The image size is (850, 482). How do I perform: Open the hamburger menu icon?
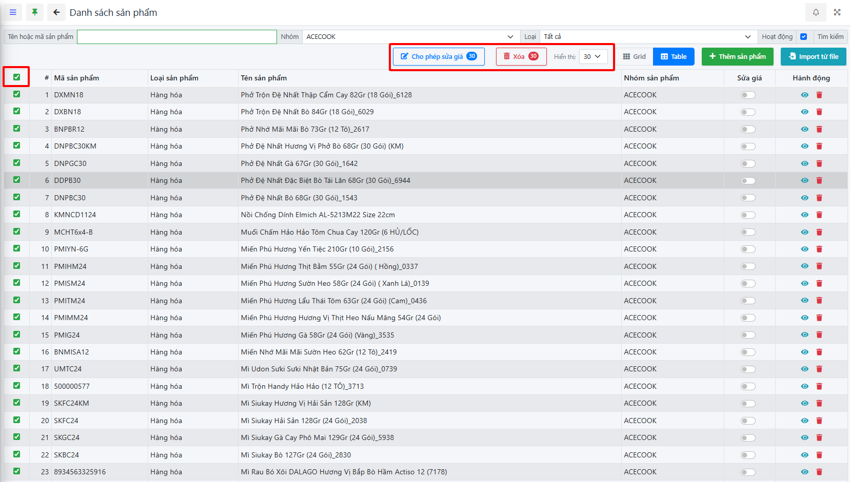coord(13,12)
